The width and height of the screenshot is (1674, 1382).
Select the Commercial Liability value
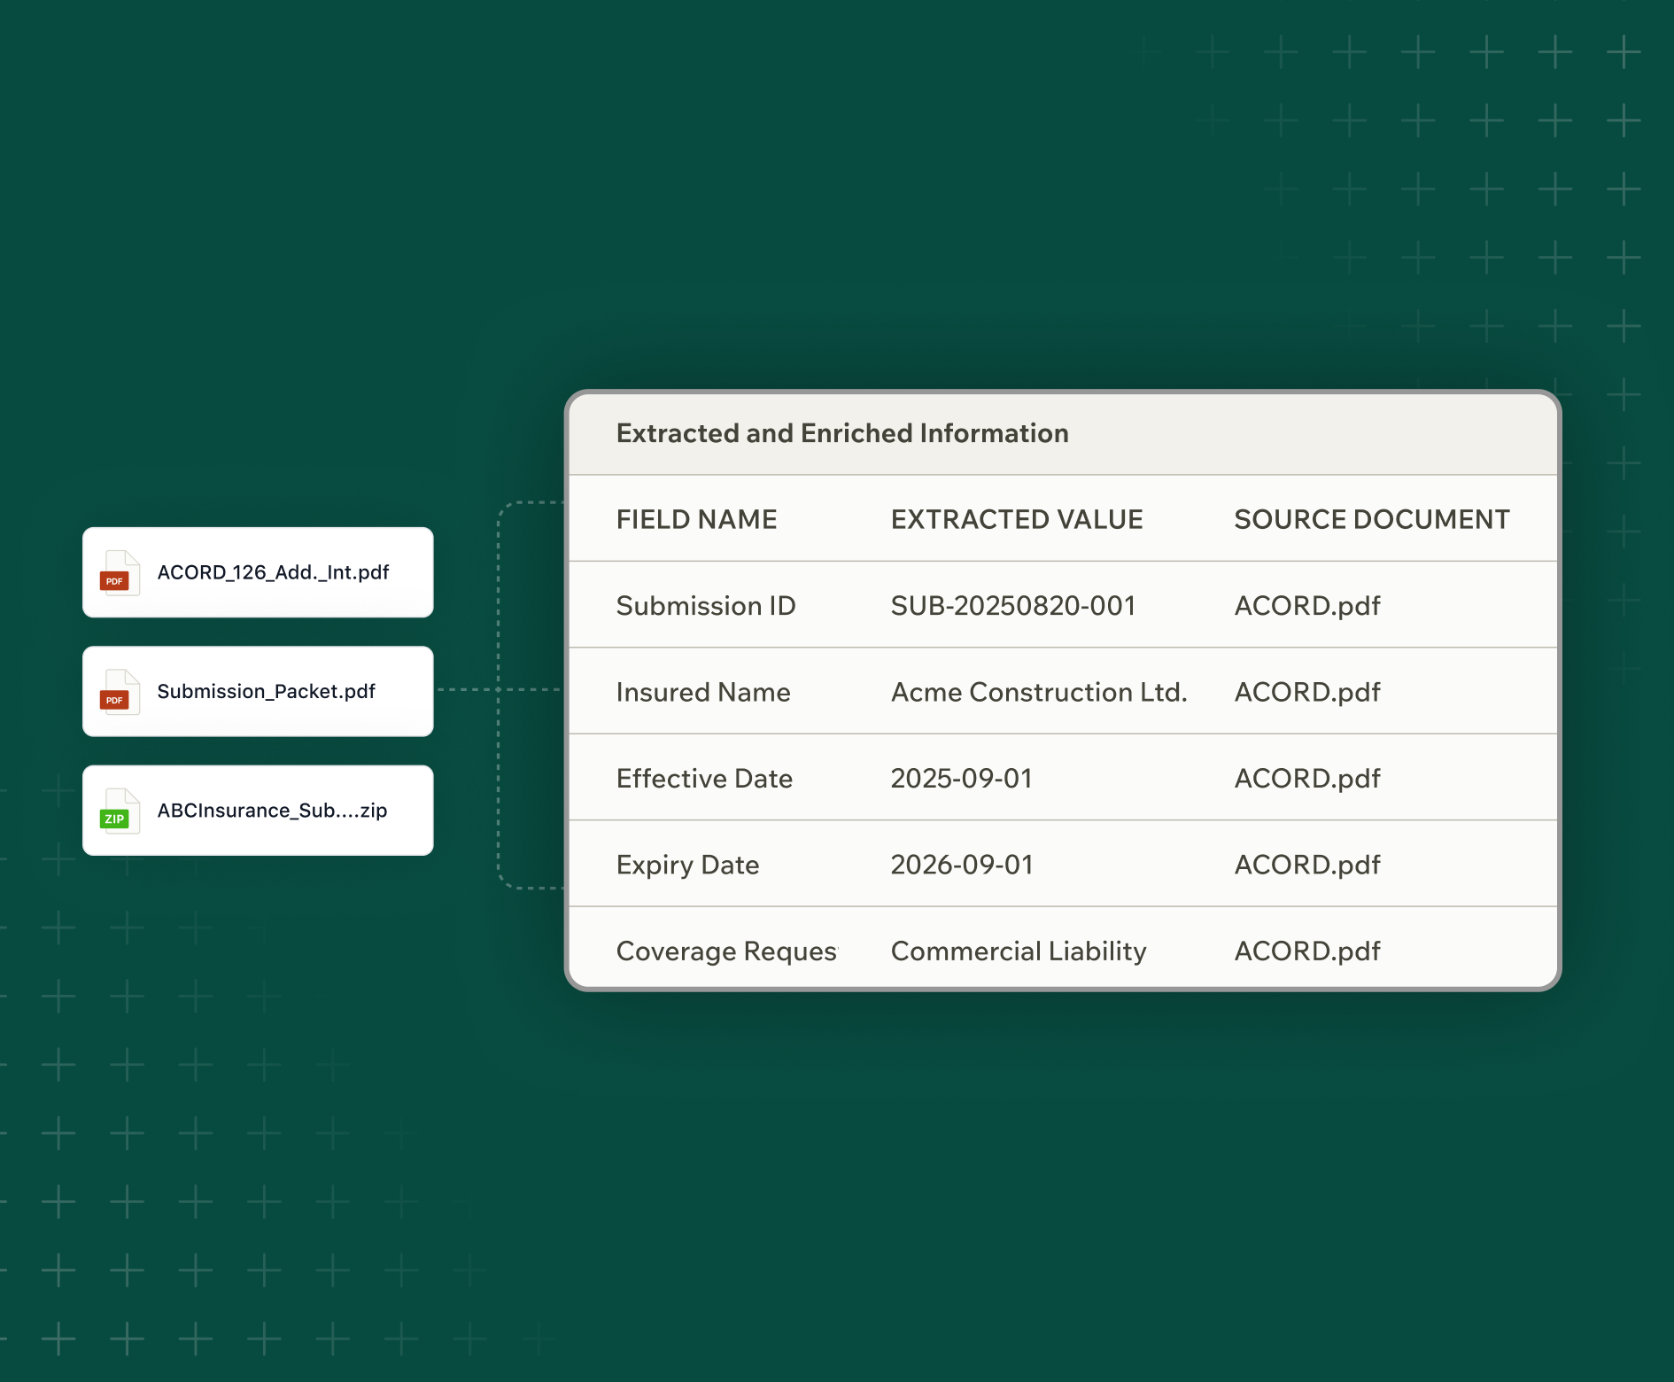1018,951
